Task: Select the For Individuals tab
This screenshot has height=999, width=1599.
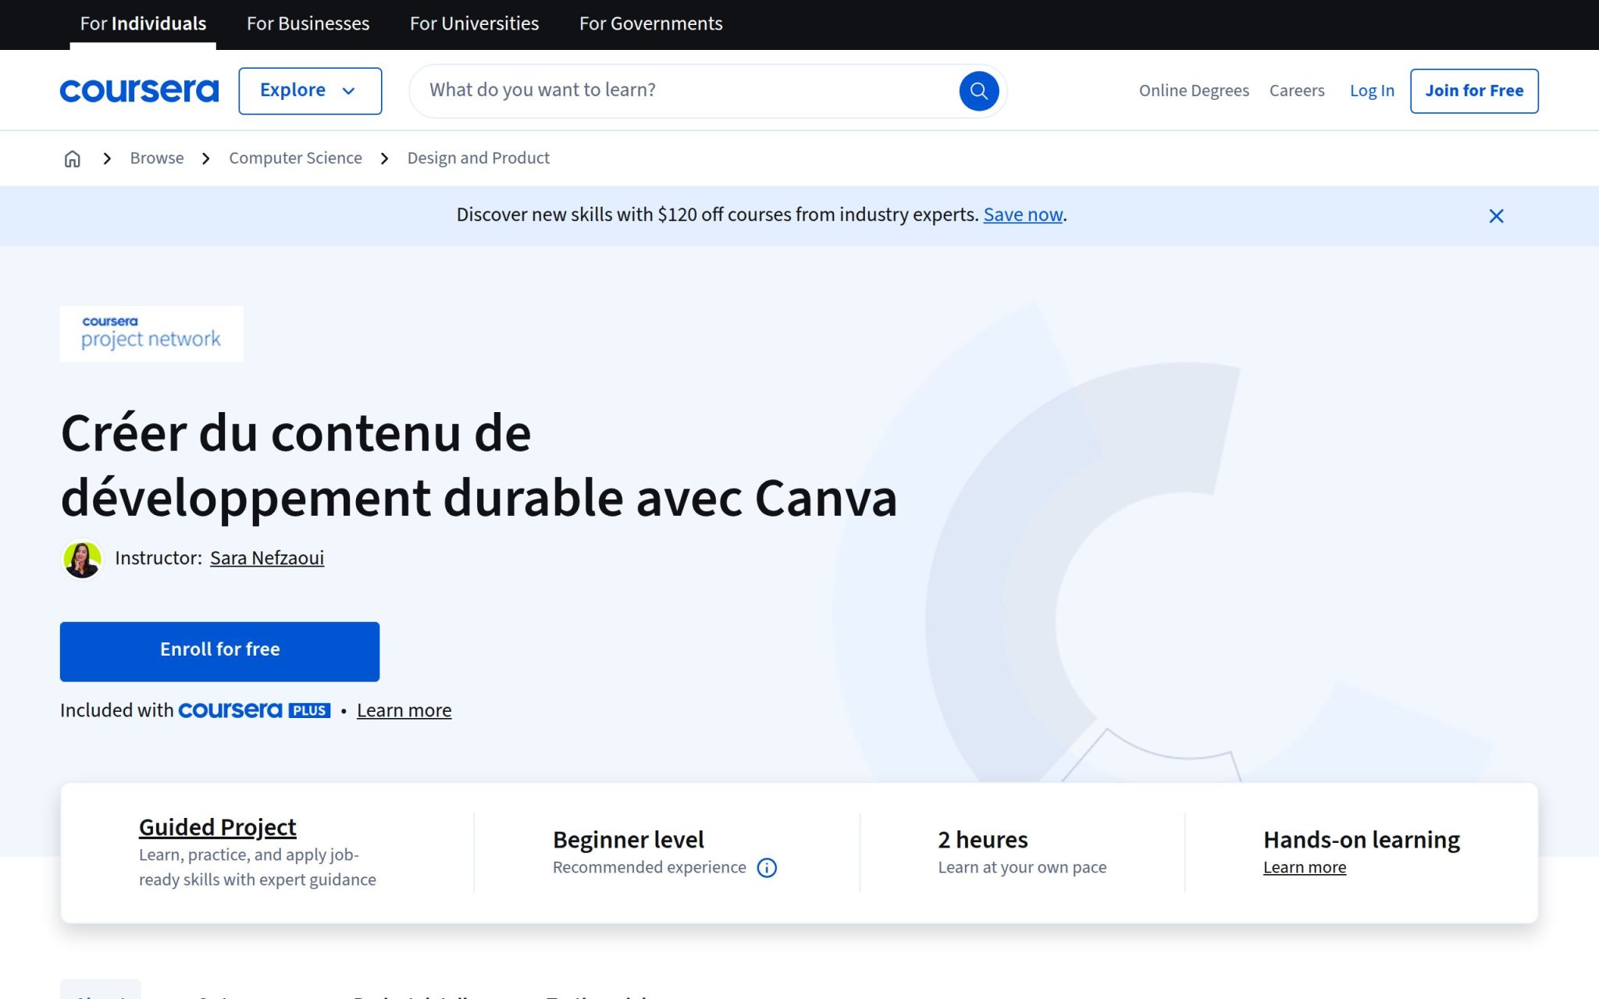Action: click(x=143, y=24)
